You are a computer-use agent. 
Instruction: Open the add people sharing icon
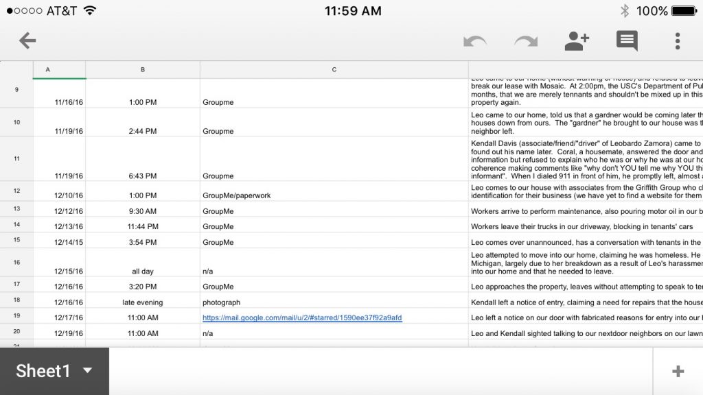tap(577, 41)
